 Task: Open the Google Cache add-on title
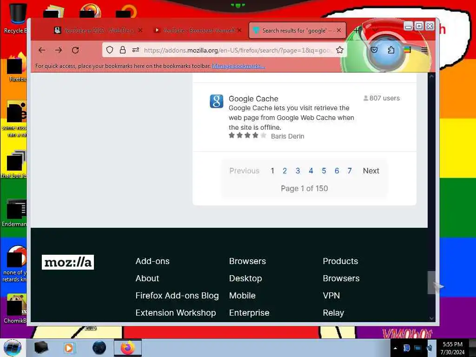253,99
